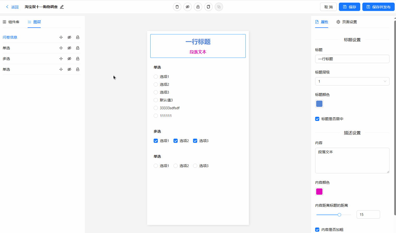Open the 页面设置 tab
The height and width of the screenshot is (233, 396).
pyautogui.click(x=347, y=22)
